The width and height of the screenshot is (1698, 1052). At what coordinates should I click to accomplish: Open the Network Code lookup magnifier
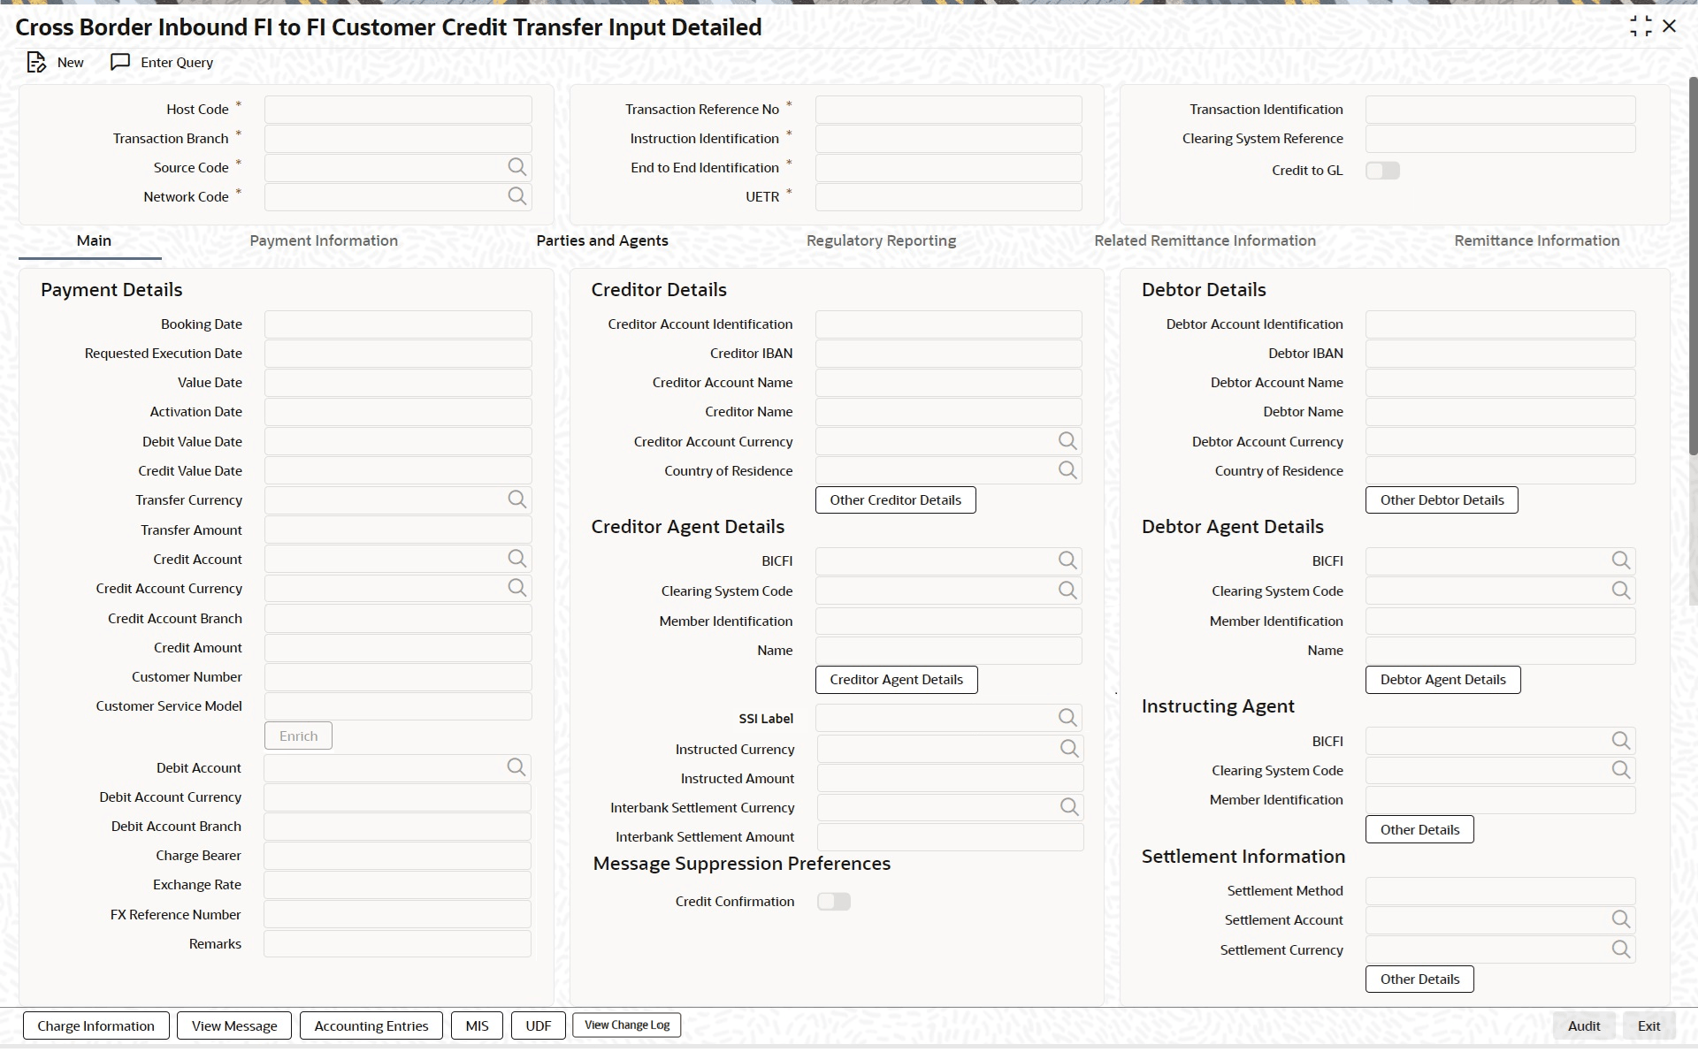point(517,196)
